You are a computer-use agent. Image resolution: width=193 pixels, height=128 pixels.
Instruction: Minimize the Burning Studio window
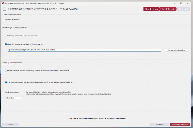tap(174, 3)
